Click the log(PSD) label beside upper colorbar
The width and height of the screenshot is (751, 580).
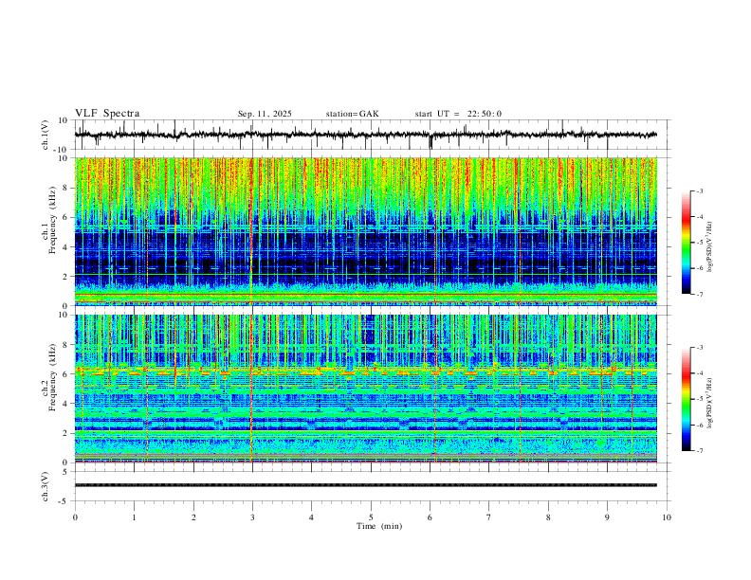click(709, 247)
